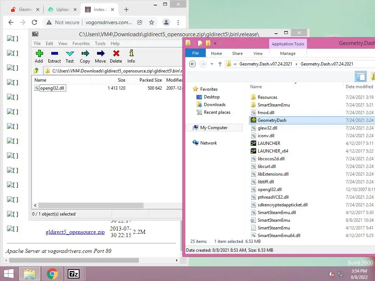Open the View menu in 7-Zip
The width and height of the screenshot is (375, 281).
pyautogui.click(x=63, y=44)
